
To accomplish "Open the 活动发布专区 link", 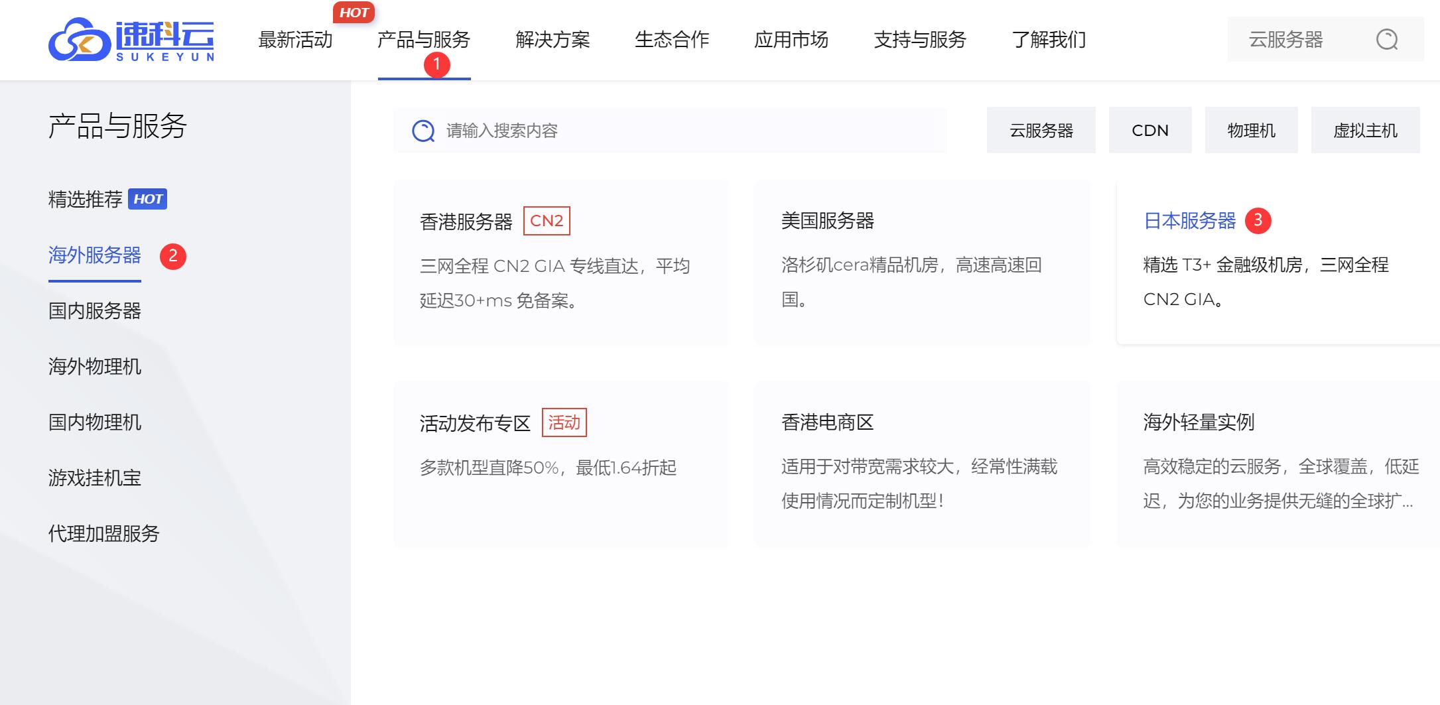I will click(x=476, y=423).
